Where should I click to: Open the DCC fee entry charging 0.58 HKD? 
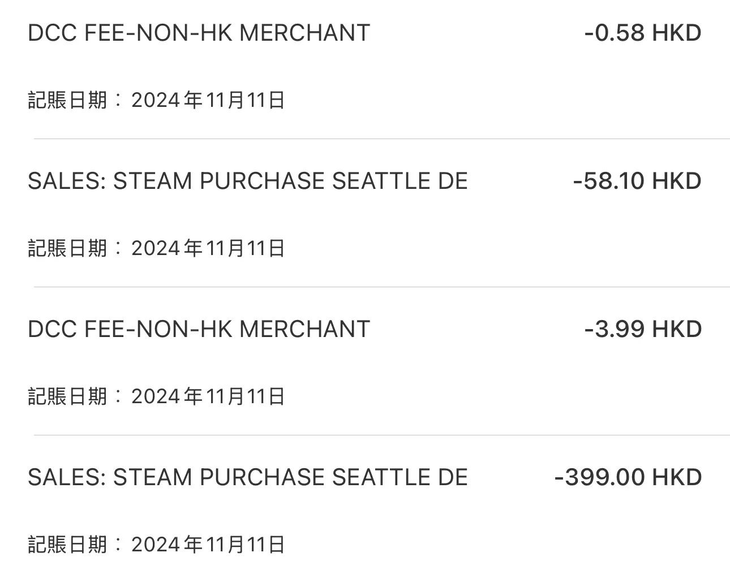tap(199, 33)
